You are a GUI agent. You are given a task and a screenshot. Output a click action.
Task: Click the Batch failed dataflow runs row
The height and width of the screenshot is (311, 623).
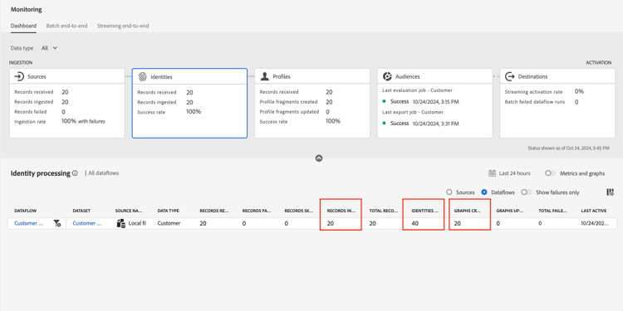pos(542,102)
